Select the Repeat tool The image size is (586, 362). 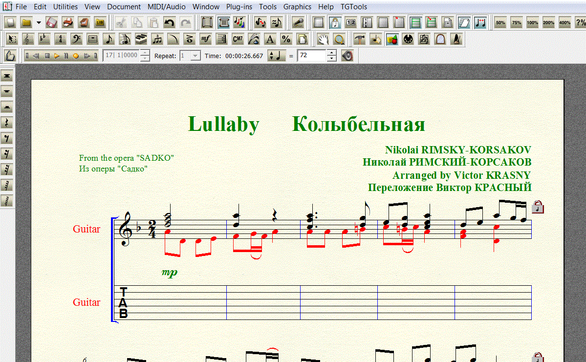(221, 39)
